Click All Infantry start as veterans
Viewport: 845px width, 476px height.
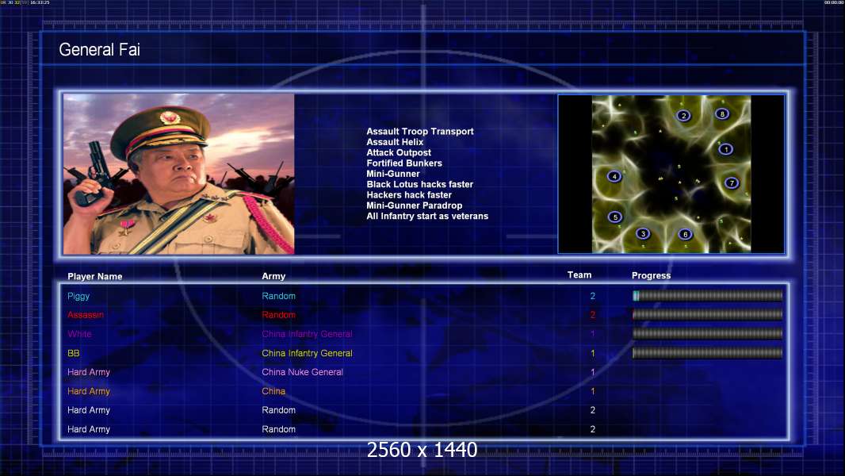pos(427,216)
